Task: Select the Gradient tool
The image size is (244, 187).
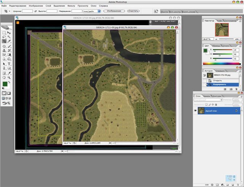Action: tap(9, 55)
